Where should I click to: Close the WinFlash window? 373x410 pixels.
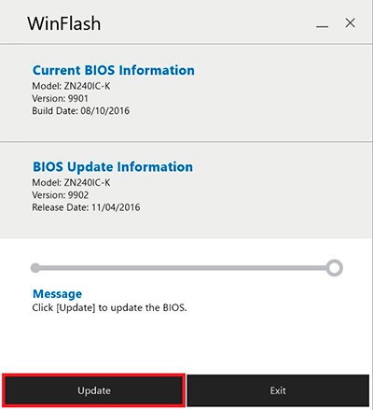click(351, 22)
